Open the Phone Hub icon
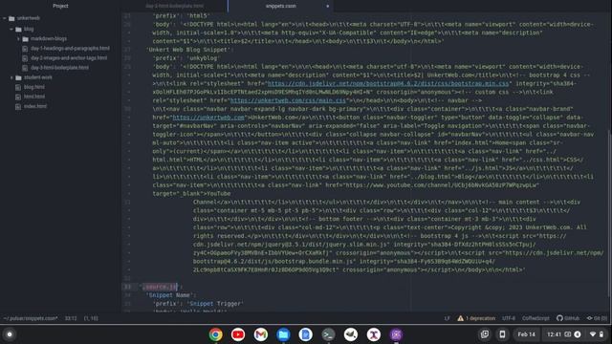Viewport: 612px width, 344px height. pos(502,334)
